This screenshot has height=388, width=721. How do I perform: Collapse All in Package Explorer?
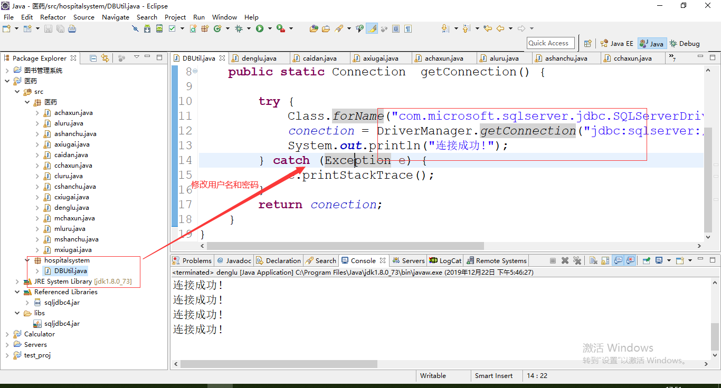point(93,57)
